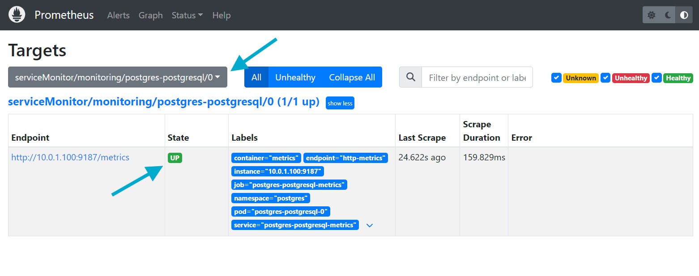Uncheck the Unhealthy filter checkbox
Image resolution: width=699 pixels, height=276 pixels.
(x=605, y=78)
